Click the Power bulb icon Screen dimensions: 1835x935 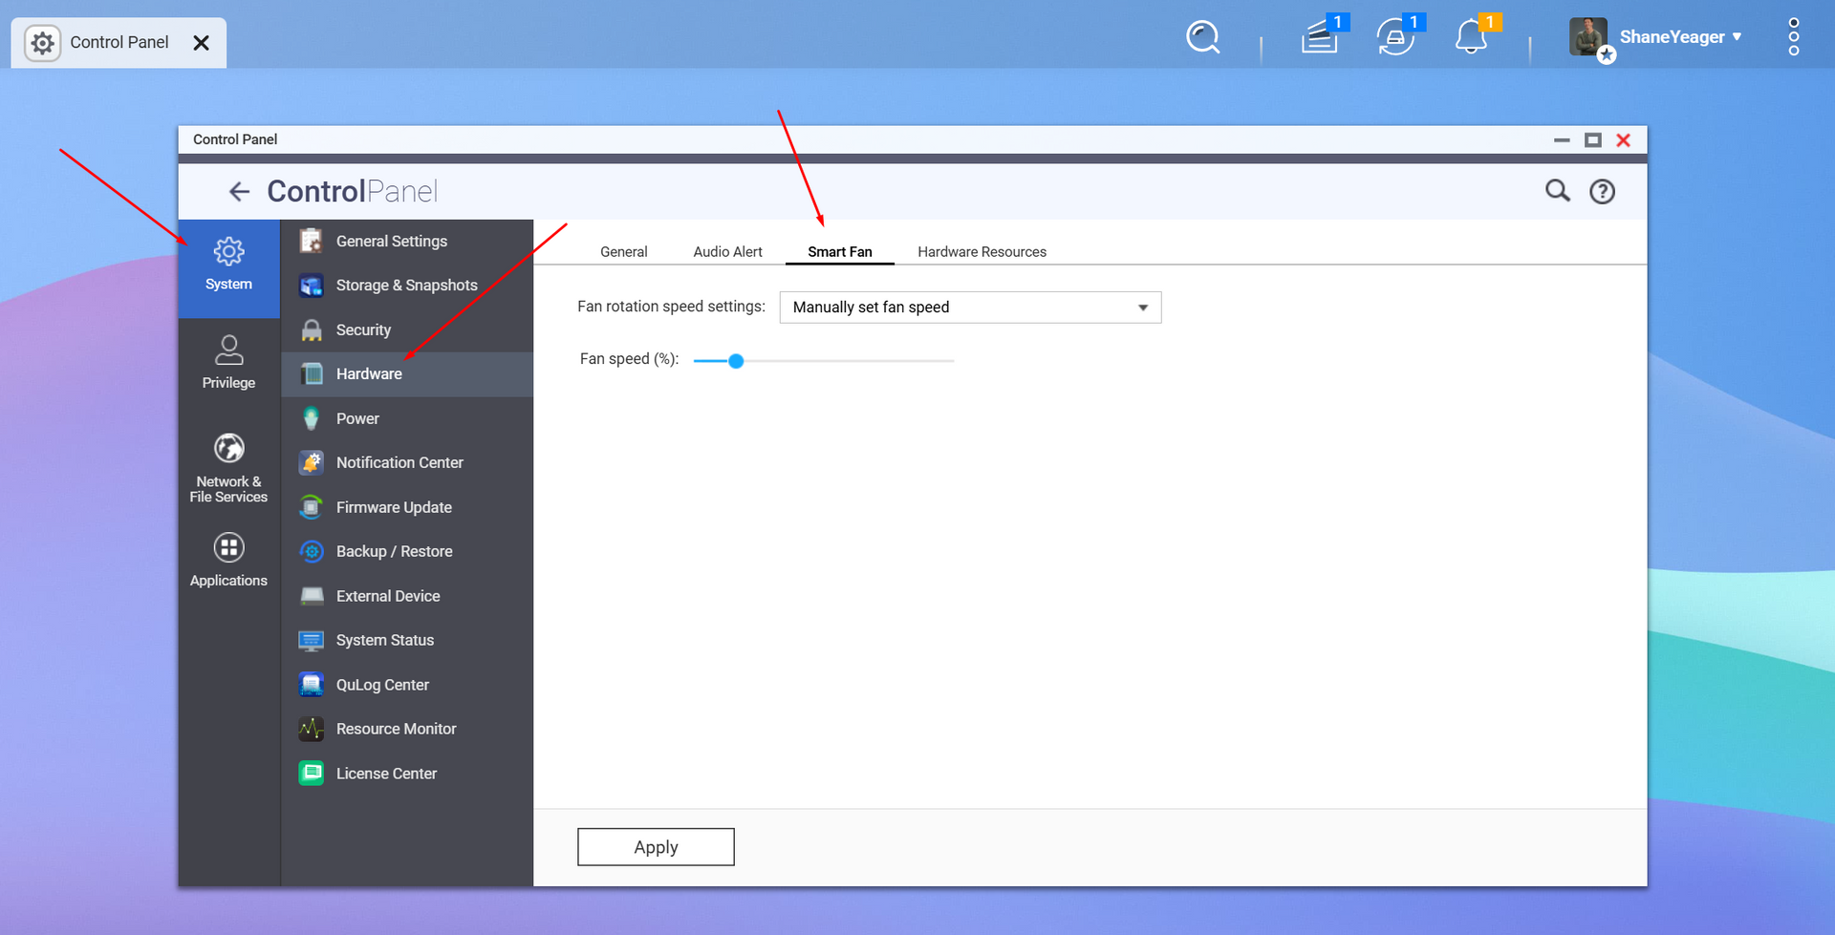311,418
